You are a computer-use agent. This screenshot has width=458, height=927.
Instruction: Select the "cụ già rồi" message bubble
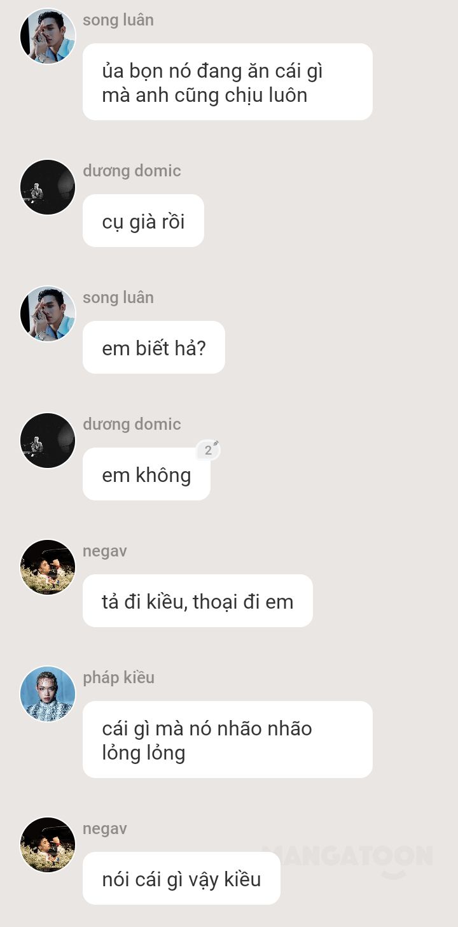(143, 221)
